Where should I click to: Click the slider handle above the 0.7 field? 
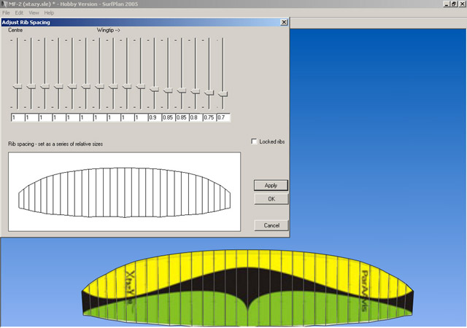click(x=223, y=93)
